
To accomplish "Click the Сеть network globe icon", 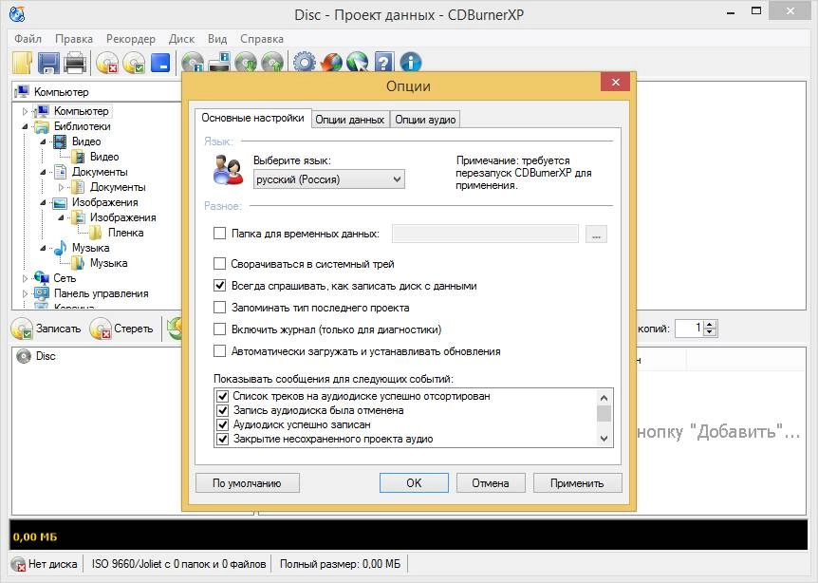I will click(x=41, y=278).
